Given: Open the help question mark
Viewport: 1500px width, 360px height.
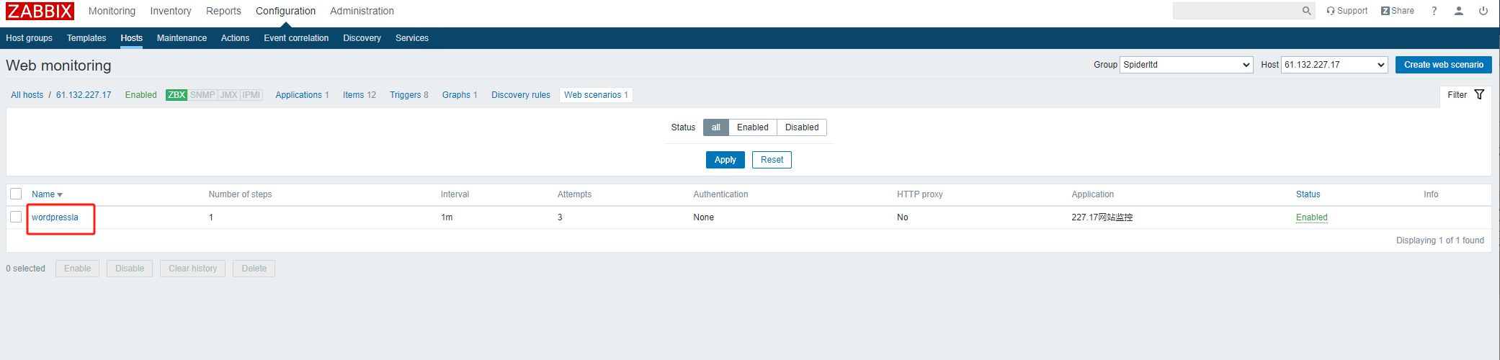Looking at the screenshot, I should [1434, 11].
